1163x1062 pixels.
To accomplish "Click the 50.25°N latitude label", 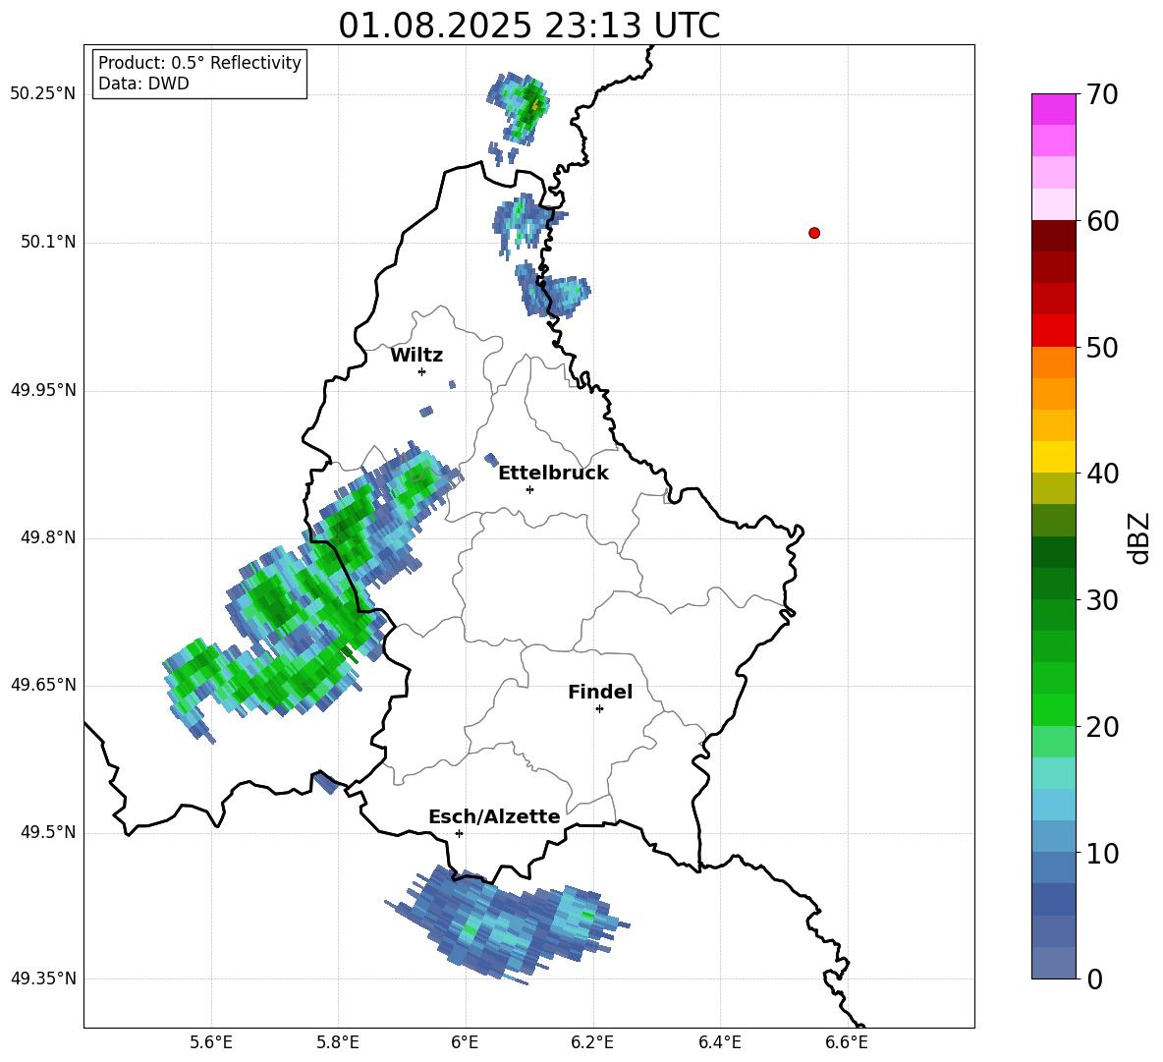I will 43,94.
